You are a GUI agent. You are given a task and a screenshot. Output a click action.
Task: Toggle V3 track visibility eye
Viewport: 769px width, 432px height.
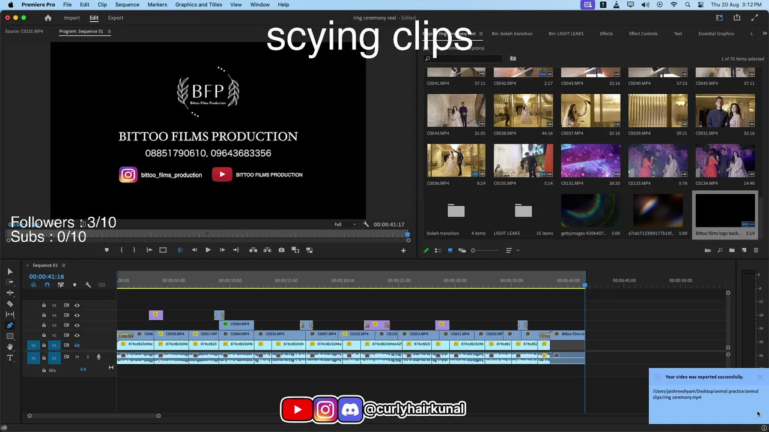[77, 325]
